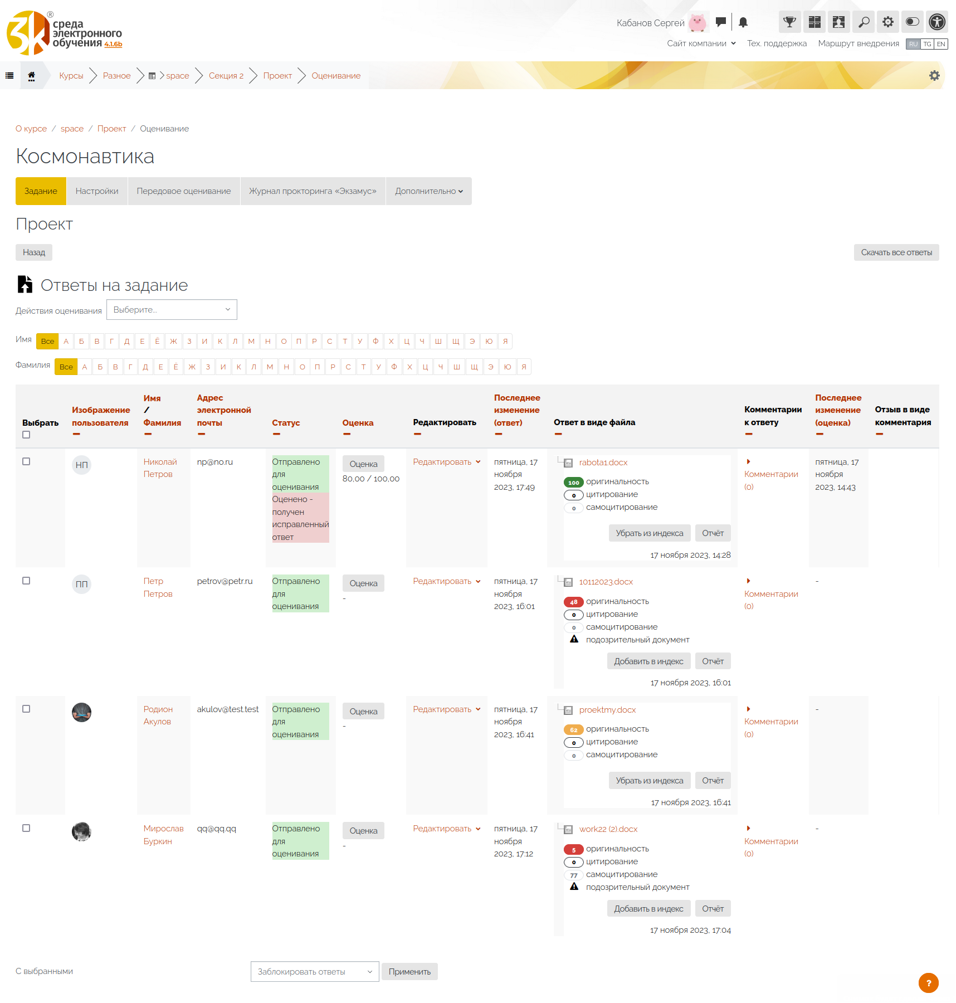Open the Передовое оценивание tab
956x1003 pixels.
coord(184,191)
